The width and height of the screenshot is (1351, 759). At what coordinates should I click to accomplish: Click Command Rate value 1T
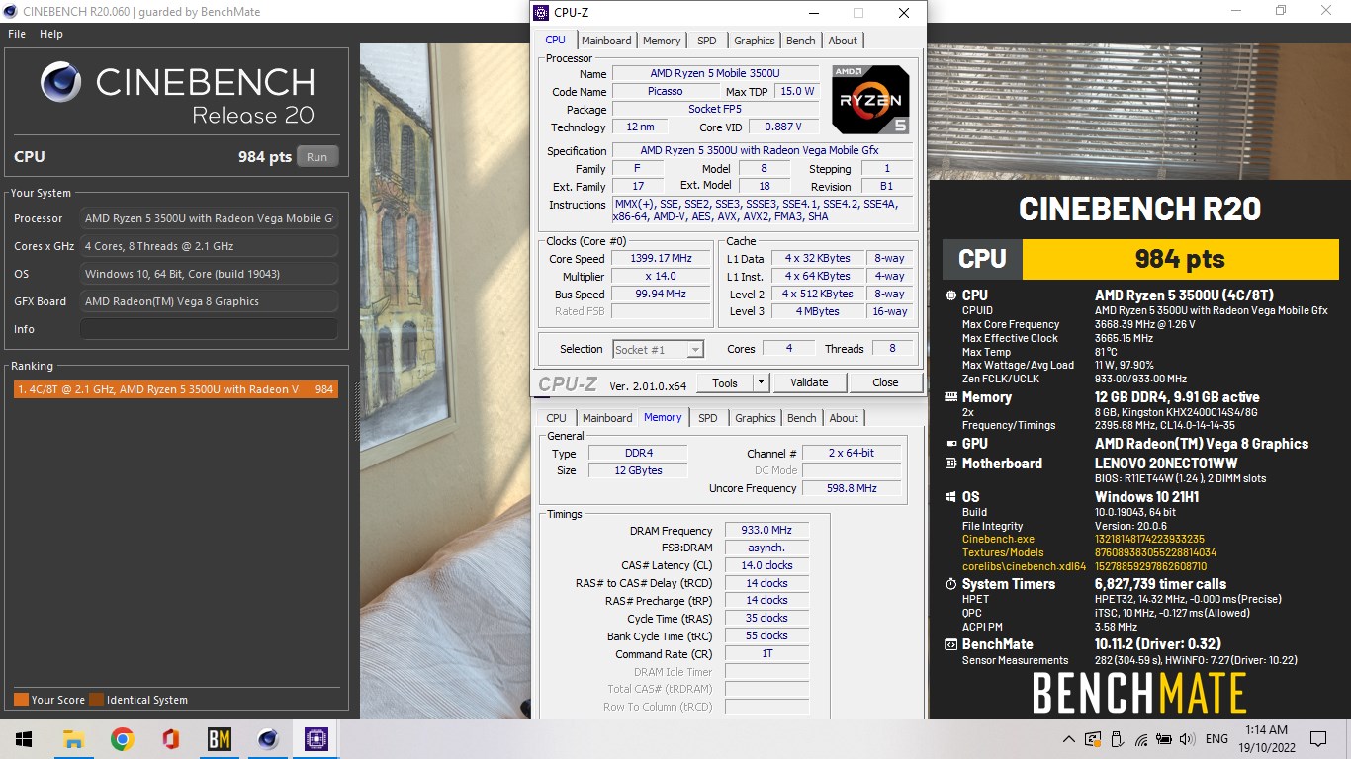[x=766, y=654]
